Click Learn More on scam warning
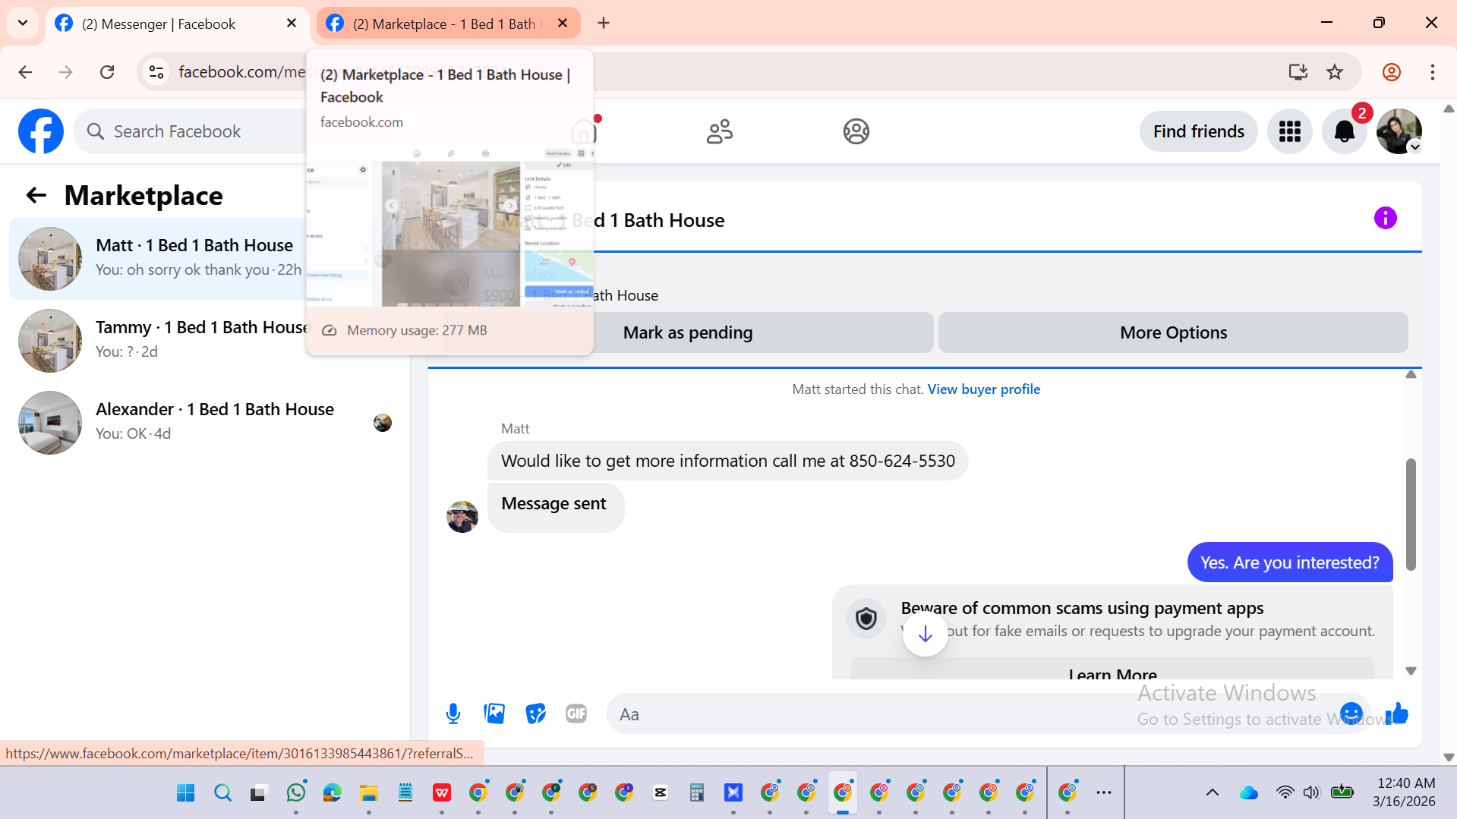The image size is (1457, 819). tap(1112, 671)
